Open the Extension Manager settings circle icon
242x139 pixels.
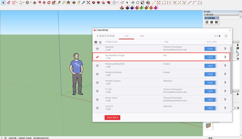(226, 36)
